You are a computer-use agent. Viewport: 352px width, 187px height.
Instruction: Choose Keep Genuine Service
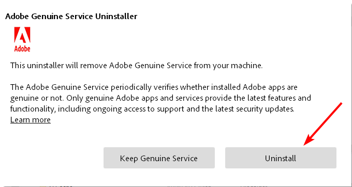pyautogui.click(x=159, y=158)
